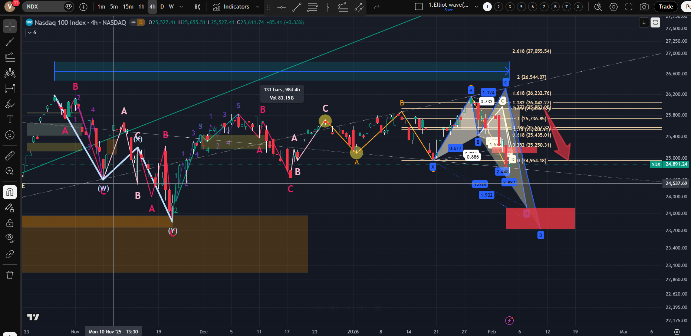
Task: Open the Indicators menu
Action: pyautogui.click(x=231, y=7)
